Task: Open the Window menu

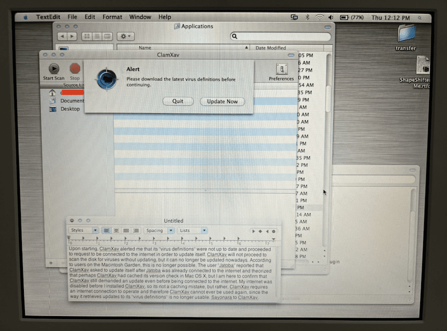Action: click(x=140, y=17)
